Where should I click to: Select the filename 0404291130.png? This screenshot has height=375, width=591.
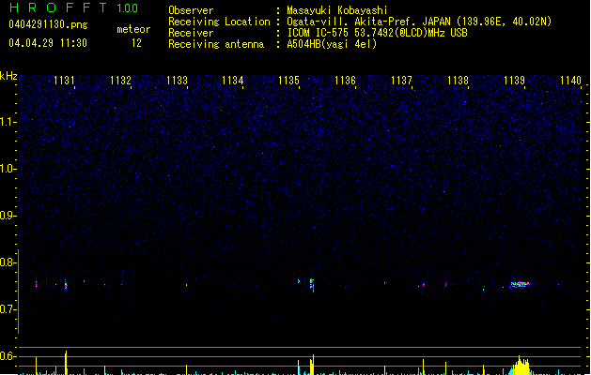[48, 24]
